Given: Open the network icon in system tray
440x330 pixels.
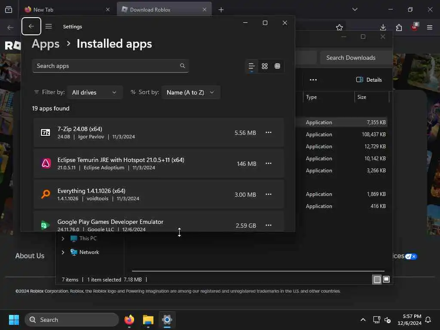Looking at the screenshot, I should pyautogui.click(x=376, y=320).
